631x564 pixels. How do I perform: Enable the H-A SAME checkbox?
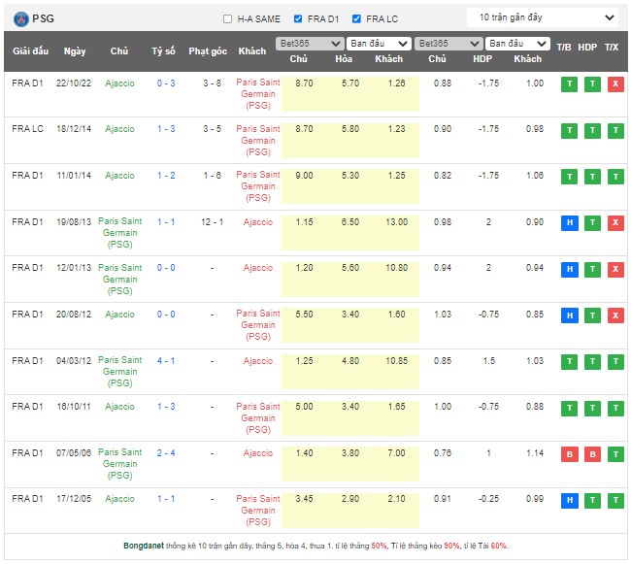(228, 18)
